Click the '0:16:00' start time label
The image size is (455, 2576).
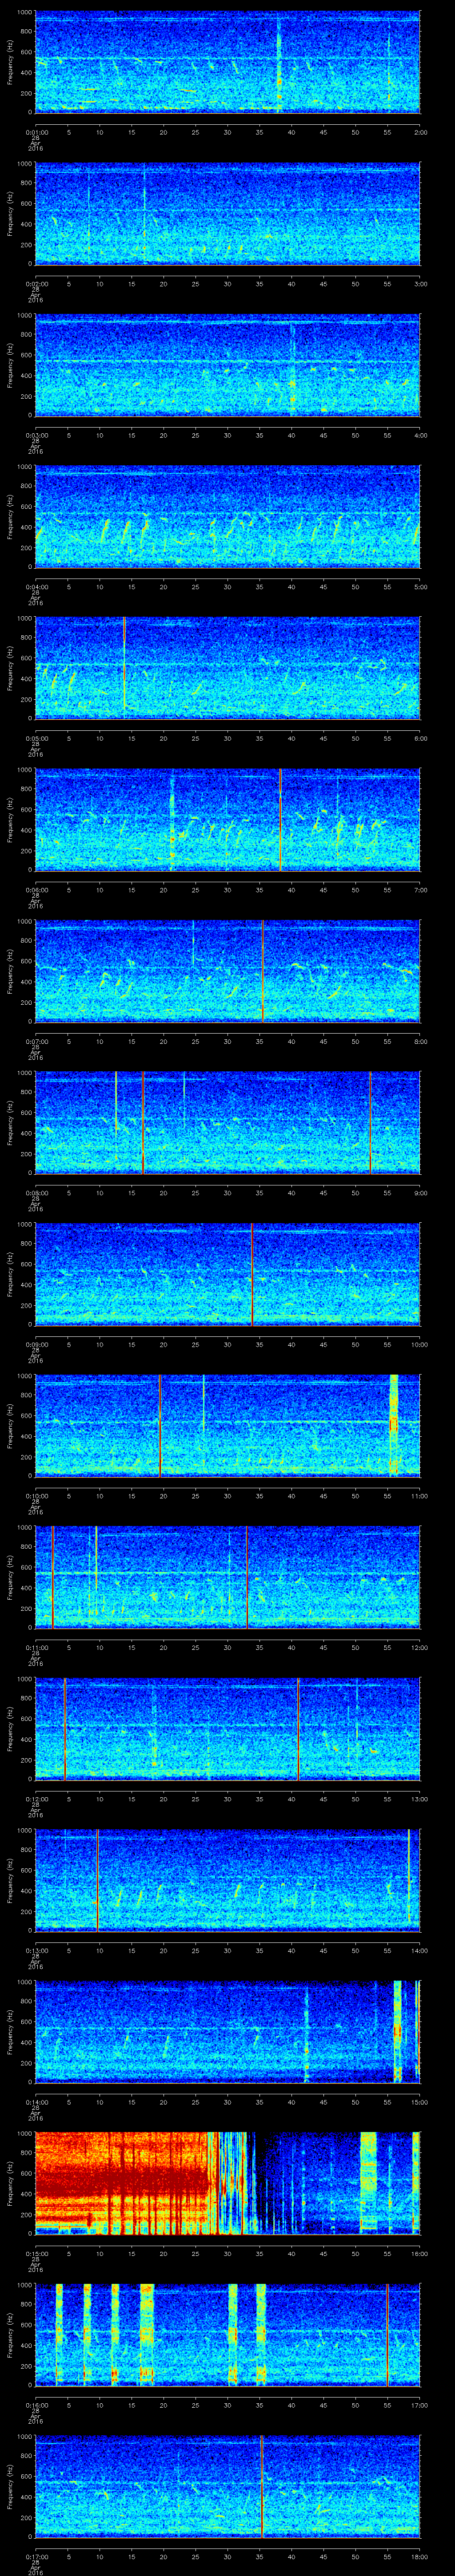tap(36, 2404)
